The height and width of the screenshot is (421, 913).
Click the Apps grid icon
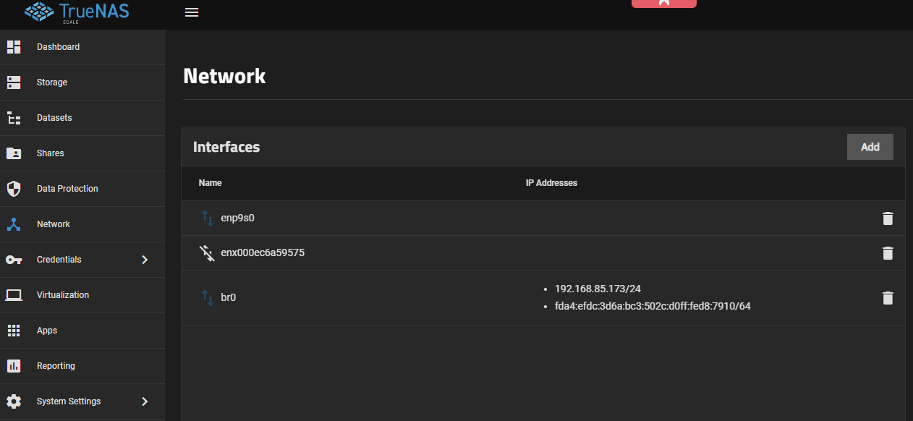14,331
